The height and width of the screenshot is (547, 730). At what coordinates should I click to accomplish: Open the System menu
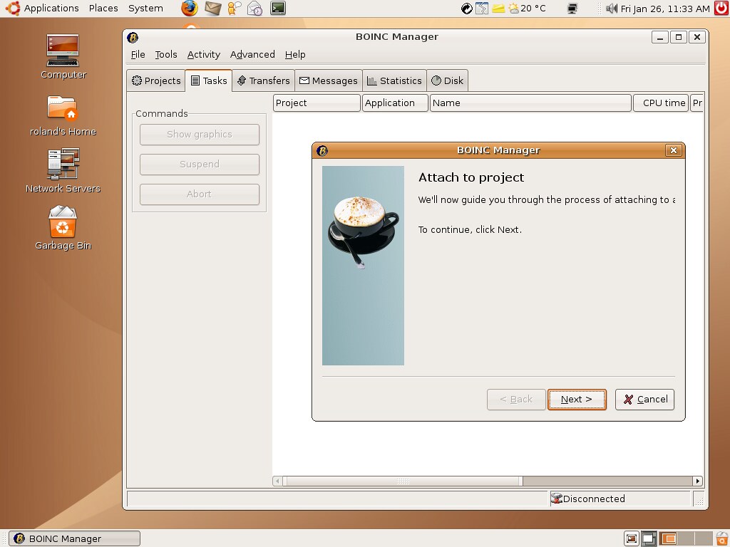click(x=145, y=9)
